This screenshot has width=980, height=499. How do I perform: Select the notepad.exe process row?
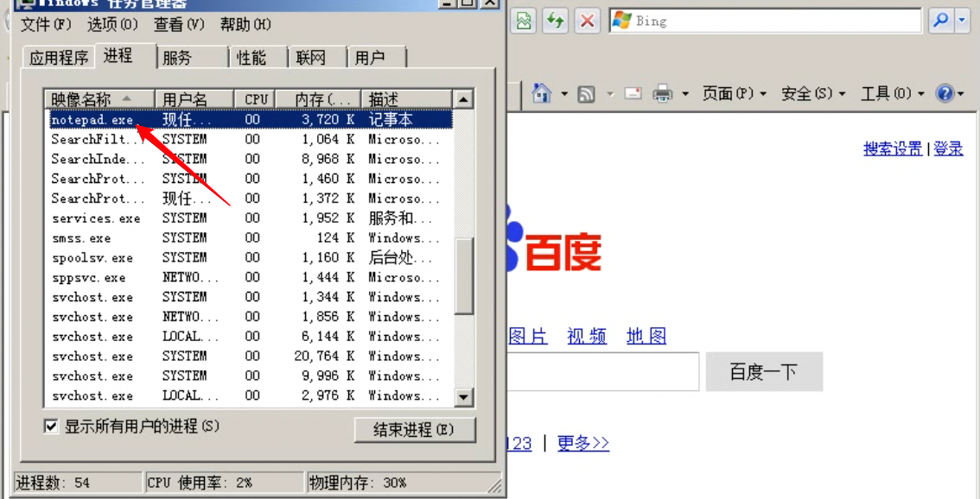coord(251,119)
